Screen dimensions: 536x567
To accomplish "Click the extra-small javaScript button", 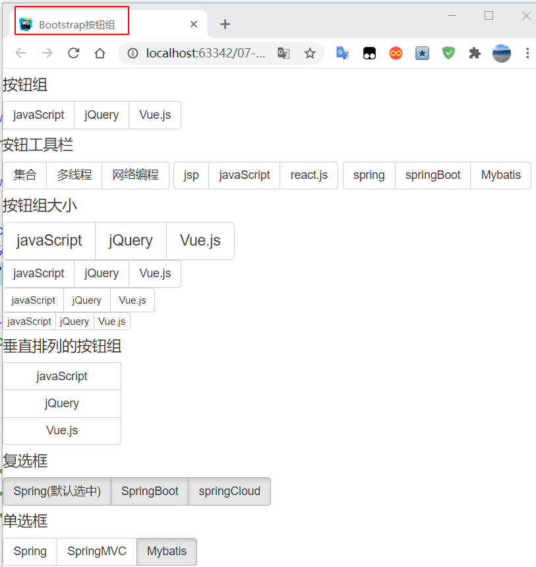I will click(29, 321).
